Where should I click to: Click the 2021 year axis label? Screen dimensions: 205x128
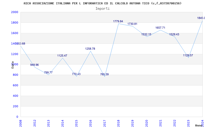161,123
